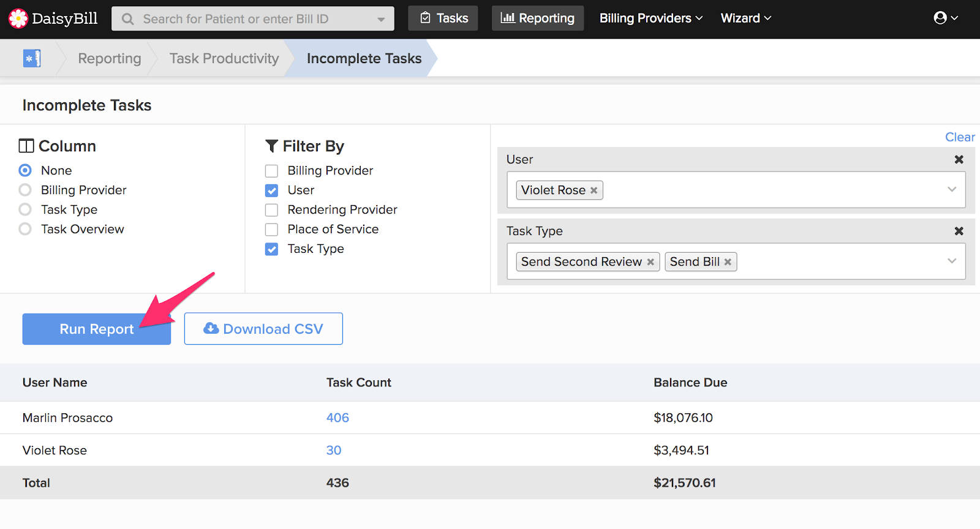Remove the Violet Rose user tag
This screenshot has width=980, height=529.
594,191
